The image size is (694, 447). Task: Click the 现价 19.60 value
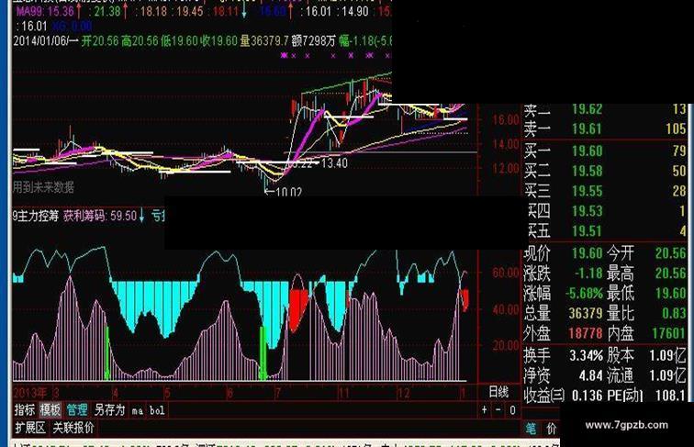click(587, 253)
